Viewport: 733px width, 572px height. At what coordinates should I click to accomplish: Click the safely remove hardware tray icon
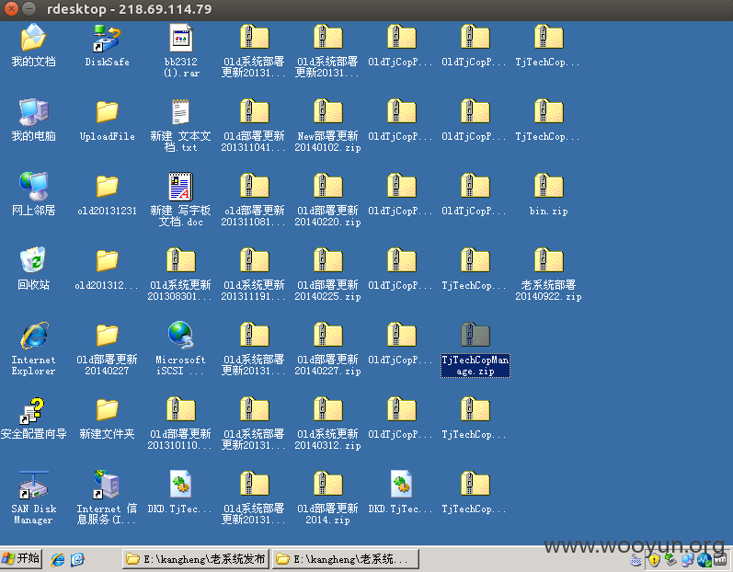671,559
